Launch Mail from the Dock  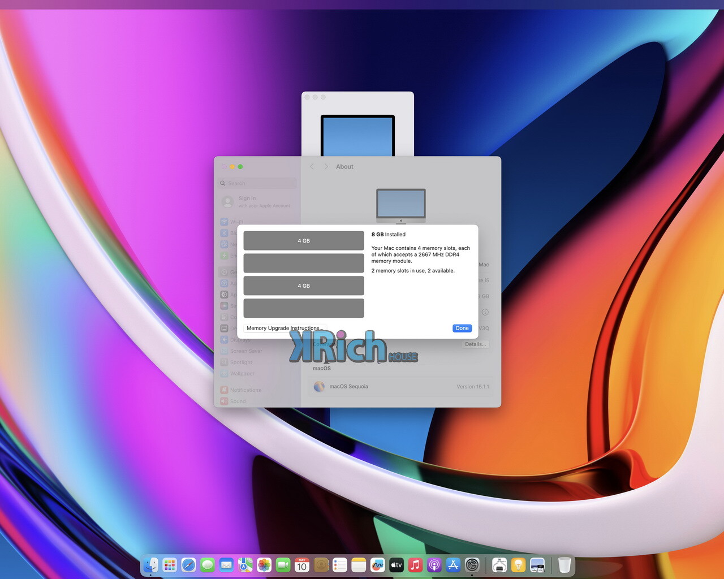[x=226, y=565]
